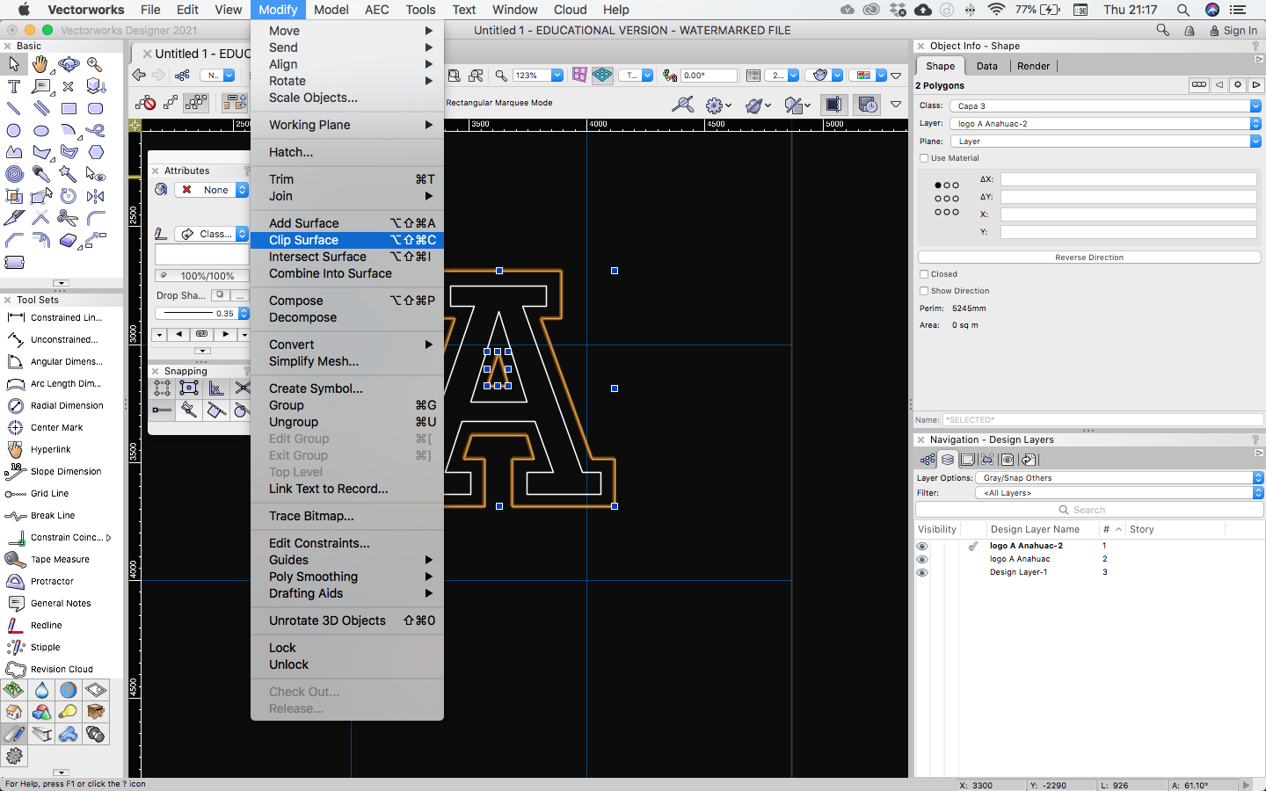
Task: Click the Reverse Direction button
Action: point(1089,258)
